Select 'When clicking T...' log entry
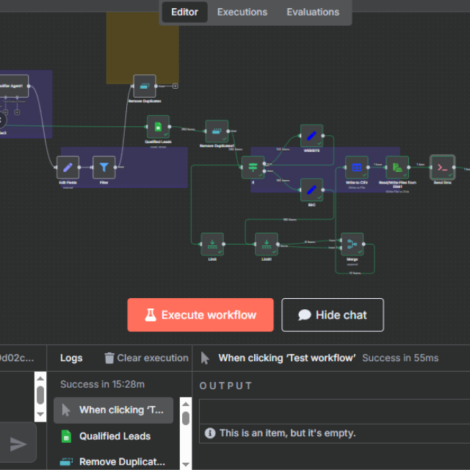The image size is (470, 470). point(113,410)
